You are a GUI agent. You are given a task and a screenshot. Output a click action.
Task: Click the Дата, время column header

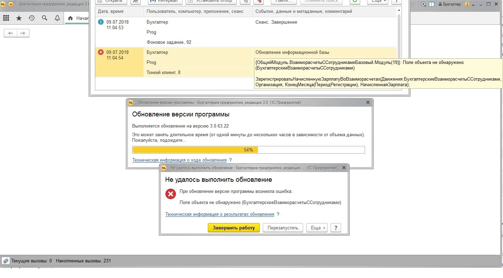pyautogui.click(x=119, y=11)
